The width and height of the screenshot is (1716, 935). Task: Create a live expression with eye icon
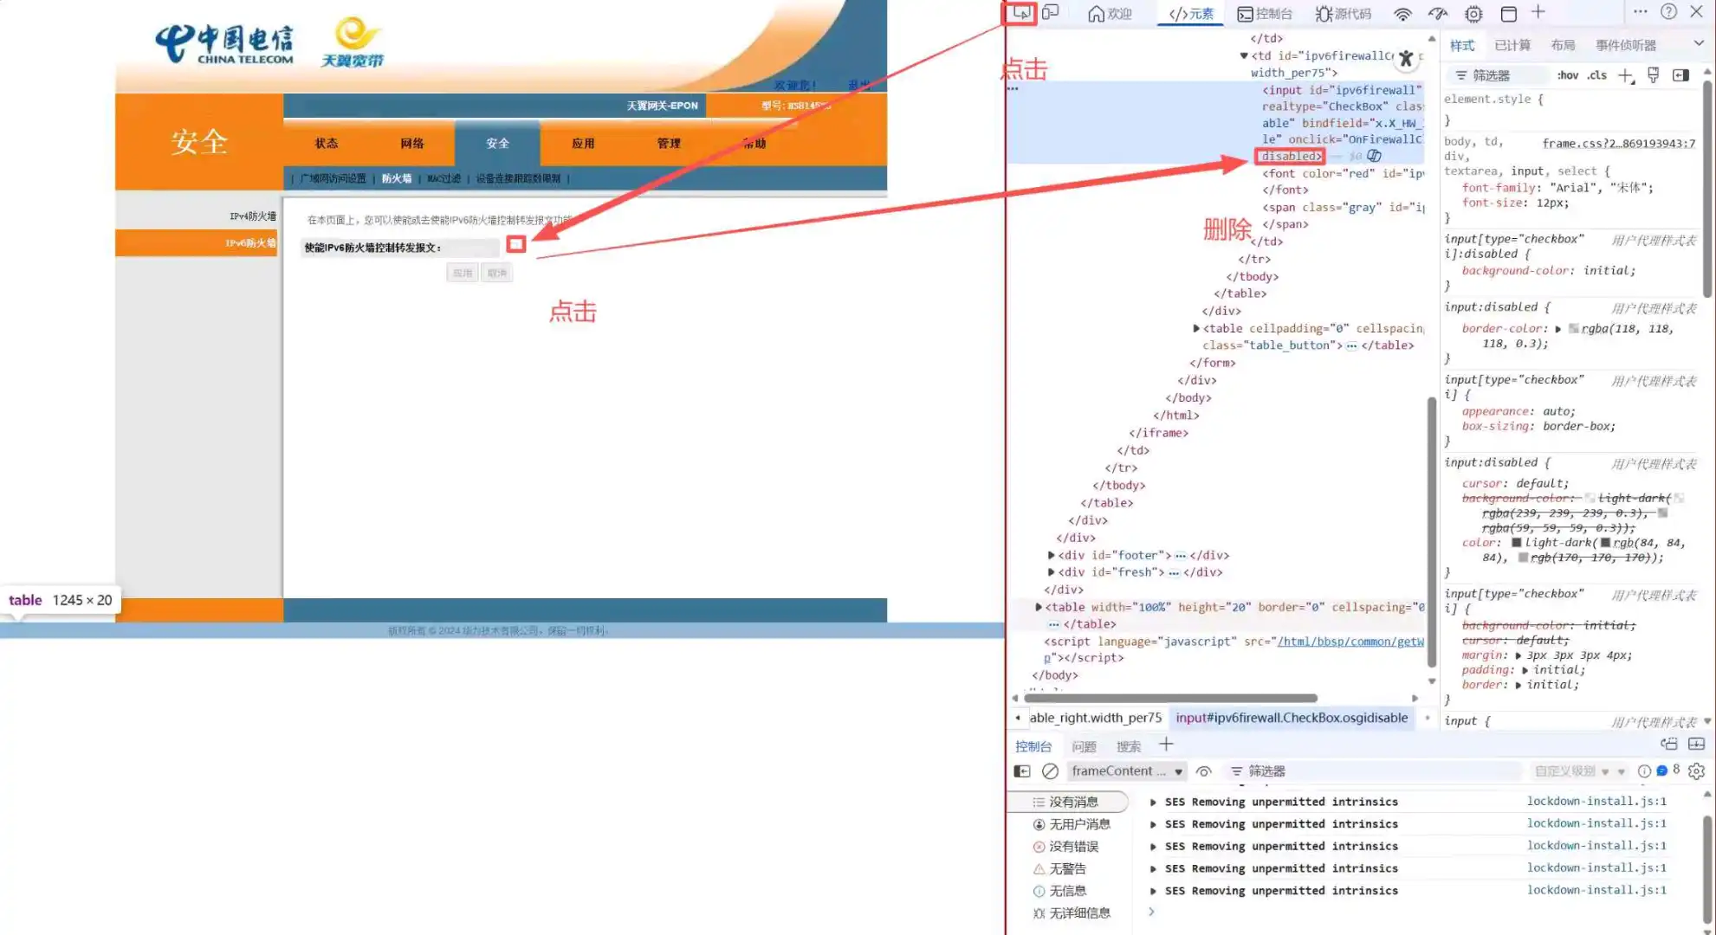[1203, 771]
